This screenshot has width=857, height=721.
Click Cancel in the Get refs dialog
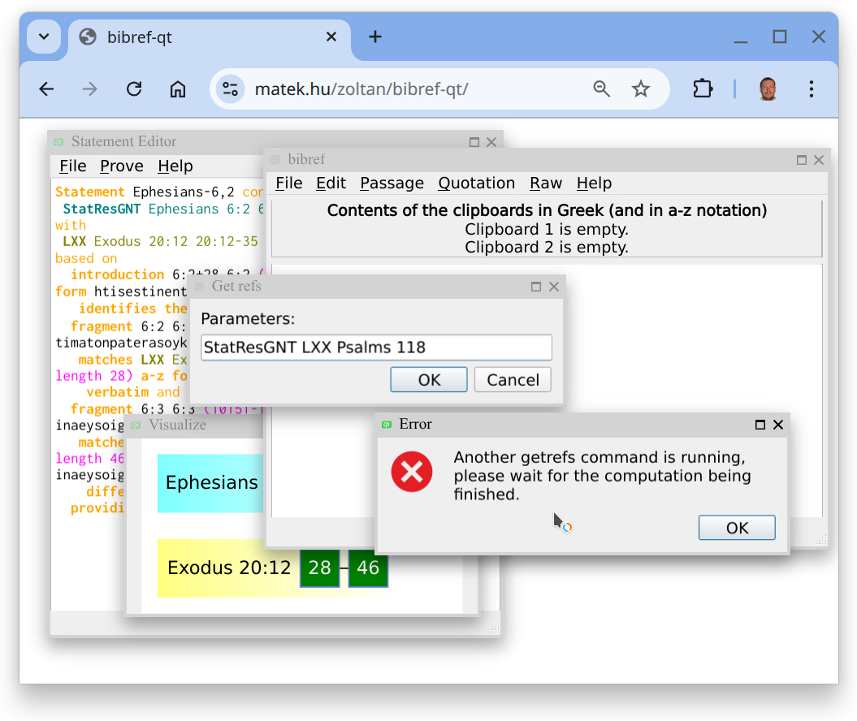tap(513, 380)
